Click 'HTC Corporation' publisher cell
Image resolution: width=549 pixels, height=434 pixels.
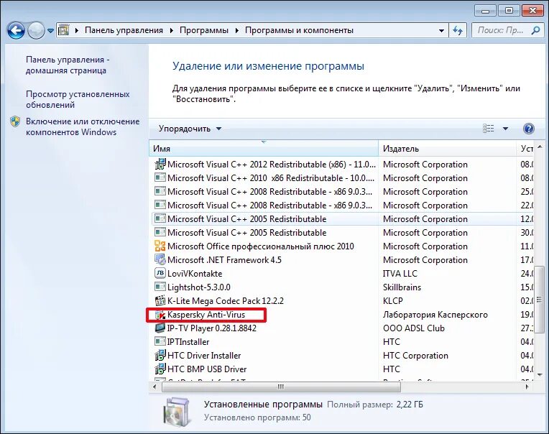415,356
